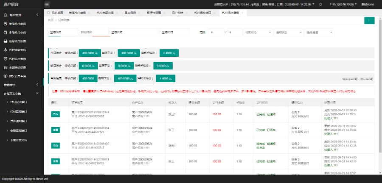This screenshot has height=183, width=382.
Task: Click the home icon on 我的桌面 tab
Action: pos(48,13)
